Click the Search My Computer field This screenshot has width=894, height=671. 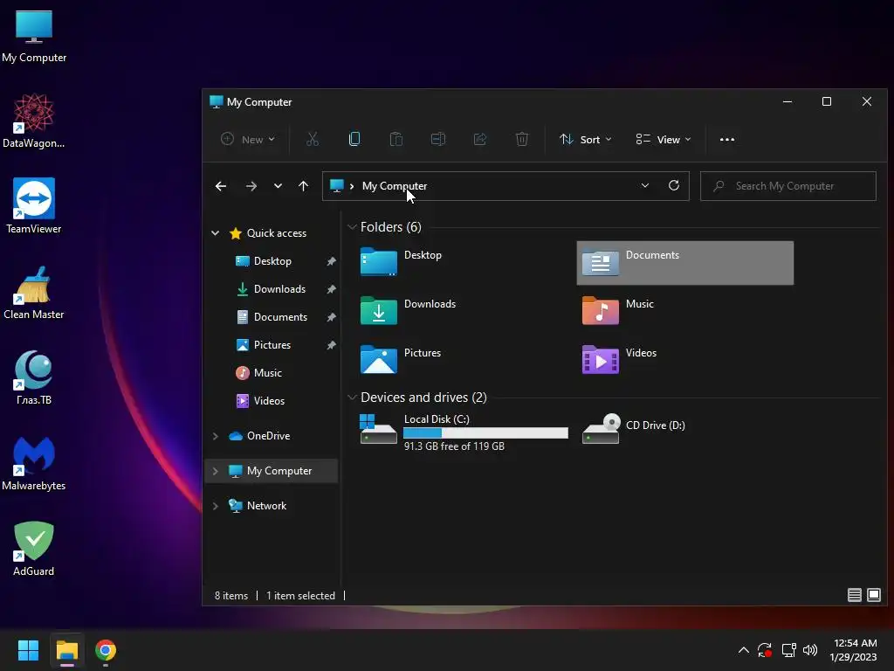click(x=788, y=186)
